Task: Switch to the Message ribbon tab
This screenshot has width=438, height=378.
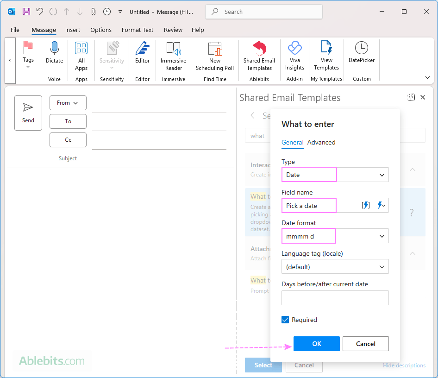Action: pyautogui.click(x=44, y=30)
